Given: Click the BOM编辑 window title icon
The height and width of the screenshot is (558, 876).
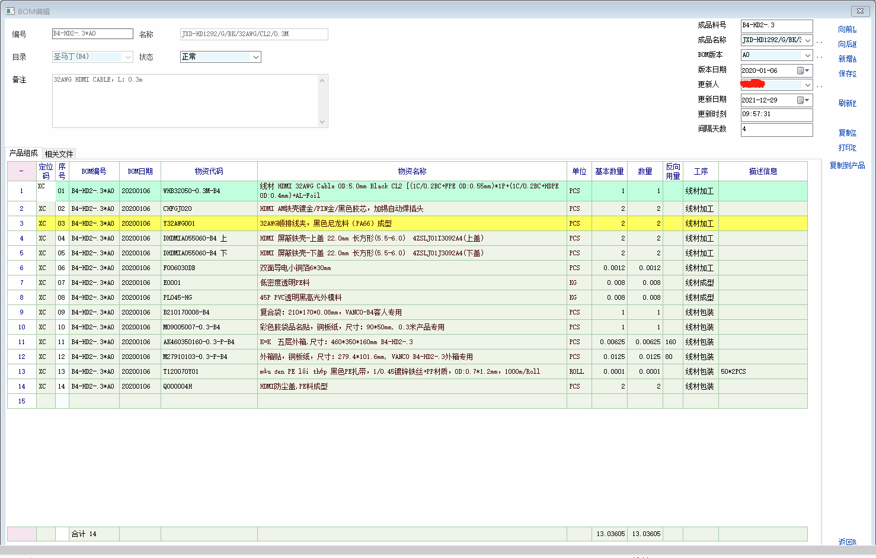Looking at the screenshot, I should click(x=10, y=11).
